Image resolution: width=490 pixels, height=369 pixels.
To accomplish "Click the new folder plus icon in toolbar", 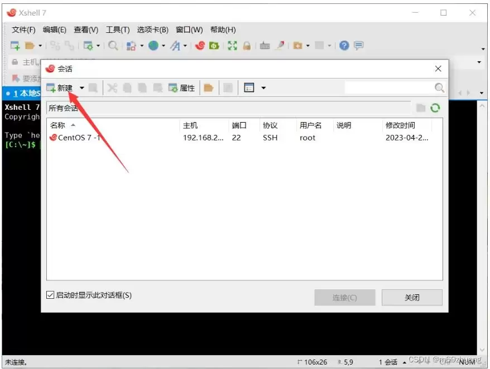I will tap(297, 46).
